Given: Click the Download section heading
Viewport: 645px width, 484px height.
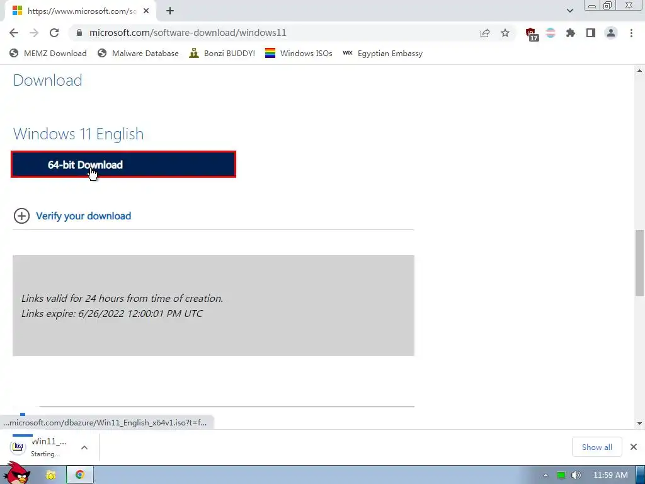Looking at the screenshot, I should (48, 80).
